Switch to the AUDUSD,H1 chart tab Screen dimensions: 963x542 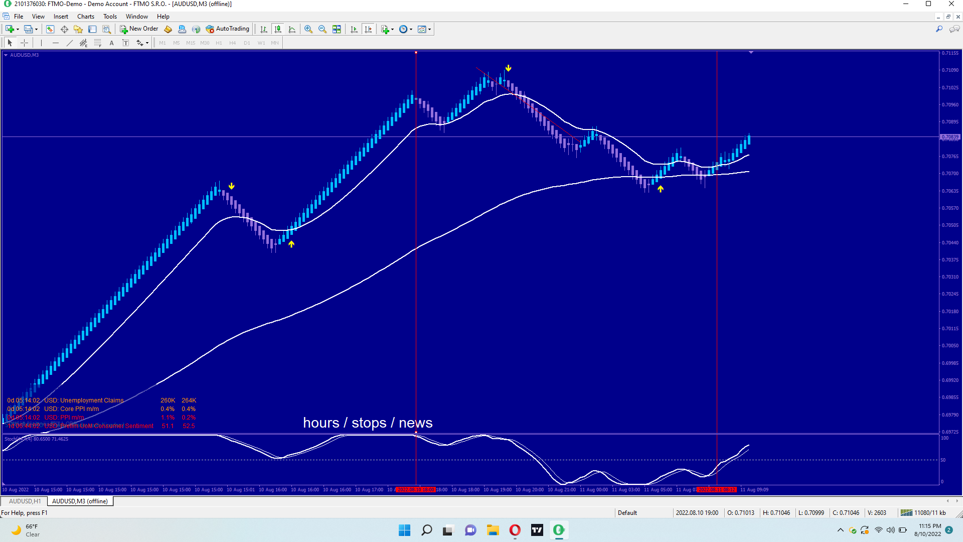pyautogui.click(x=25, y=501)
